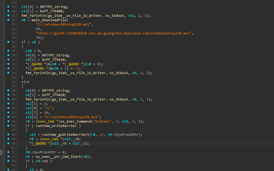This screenshot has width=274, height=171.
Task: Click v4.tab in if condition
Action: 42,161
